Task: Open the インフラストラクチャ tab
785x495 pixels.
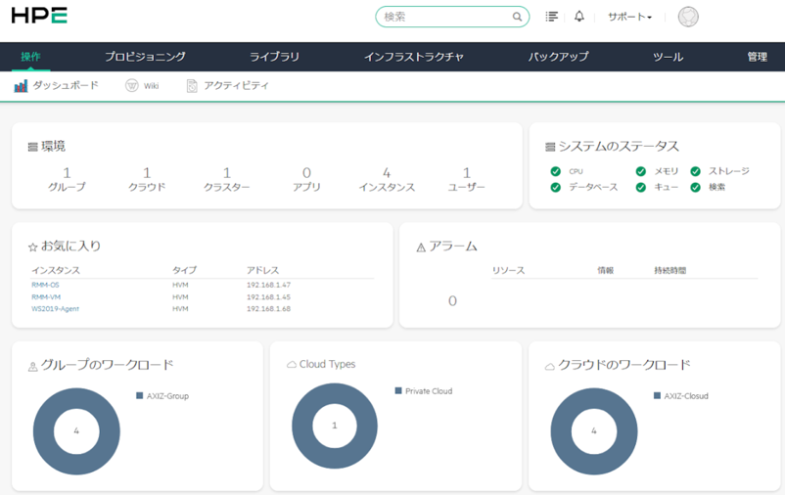Action: 413,57
